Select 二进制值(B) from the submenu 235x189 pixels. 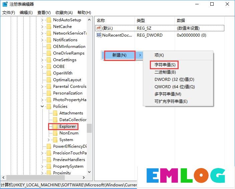pyautogui.click(x=178, y=72)
